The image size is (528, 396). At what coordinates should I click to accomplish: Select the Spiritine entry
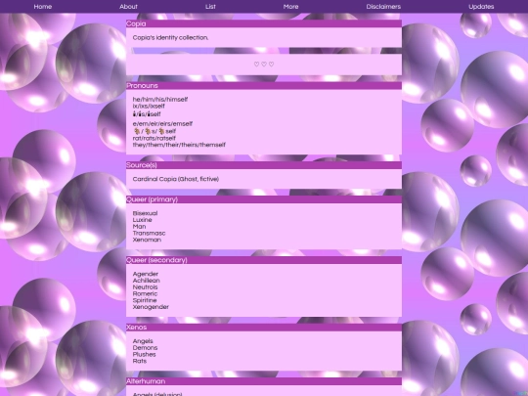pos(145,300)
